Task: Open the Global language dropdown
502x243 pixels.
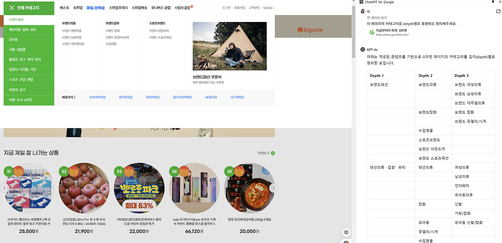Action: point(269,8)
